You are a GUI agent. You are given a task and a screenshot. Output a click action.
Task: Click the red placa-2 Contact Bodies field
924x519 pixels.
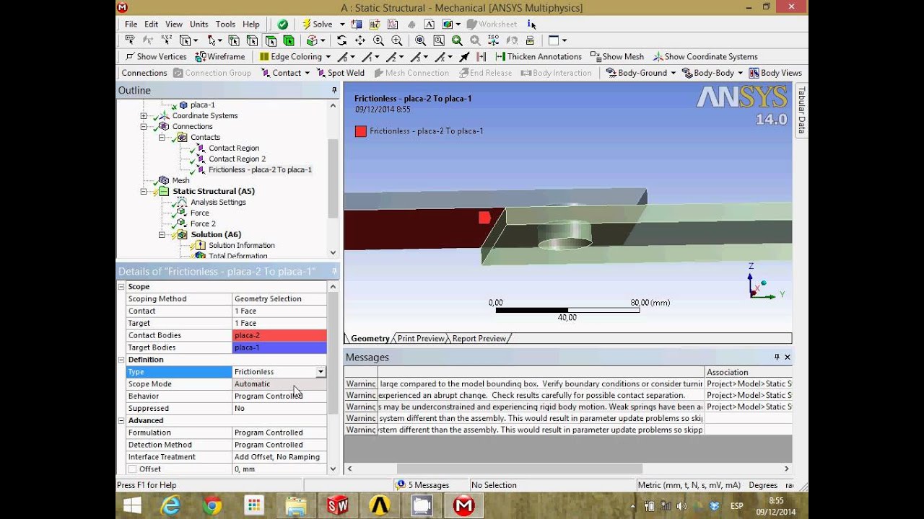click(279, 335)
